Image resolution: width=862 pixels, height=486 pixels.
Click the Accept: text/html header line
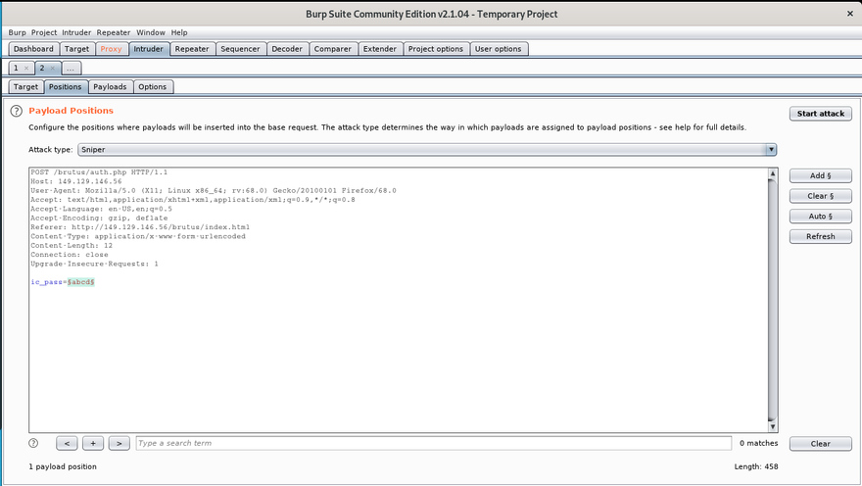click(193, 200)
